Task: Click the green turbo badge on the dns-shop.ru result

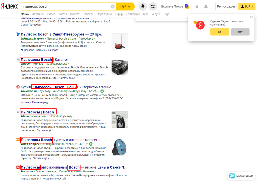Action: [91, 144]
